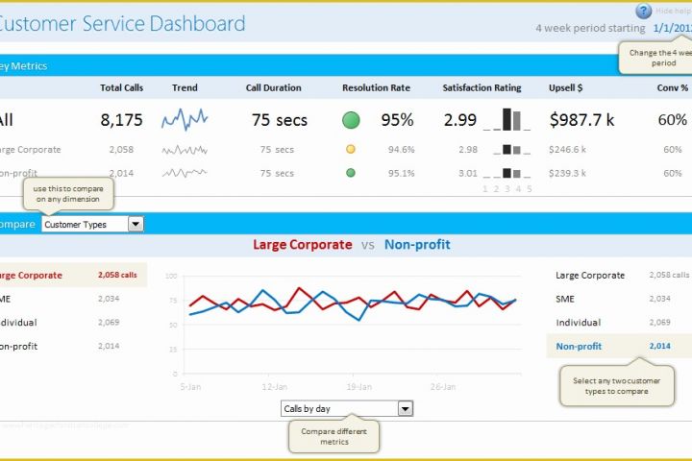Click the blue help question mark icon
692x461 pixels.
click(643, 11)
